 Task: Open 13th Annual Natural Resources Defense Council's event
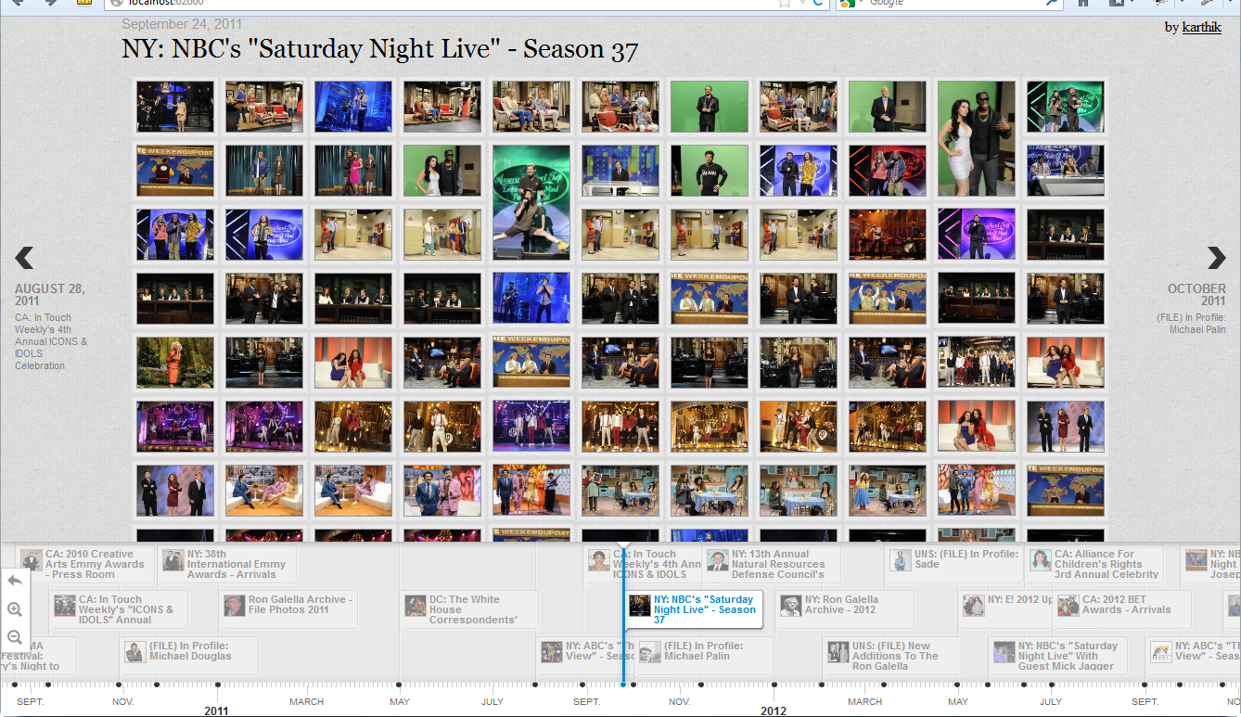(x=772, y=564)
